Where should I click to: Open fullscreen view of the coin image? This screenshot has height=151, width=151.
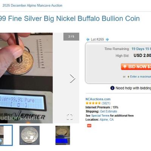coord(69,117)
